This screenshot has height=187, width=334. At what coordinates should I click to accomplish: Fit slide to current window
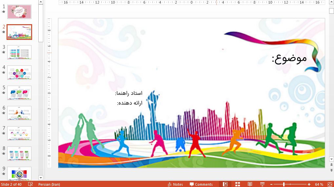(330, 184)
